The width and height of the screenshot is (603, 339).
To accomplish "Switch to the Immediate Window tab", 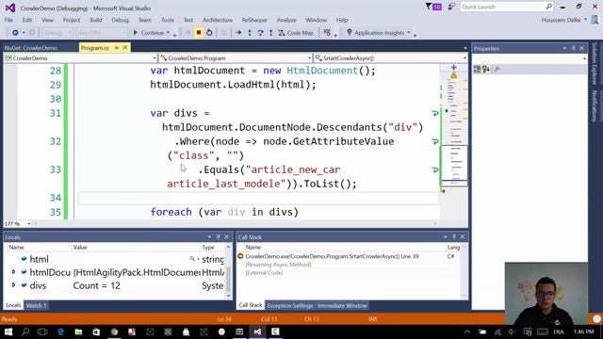I will tap(342, 305).
